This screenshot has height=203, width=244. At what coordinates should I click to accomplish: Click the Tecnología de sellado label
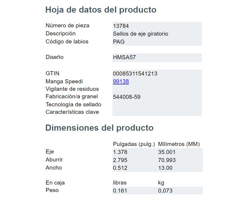(74, 104)
